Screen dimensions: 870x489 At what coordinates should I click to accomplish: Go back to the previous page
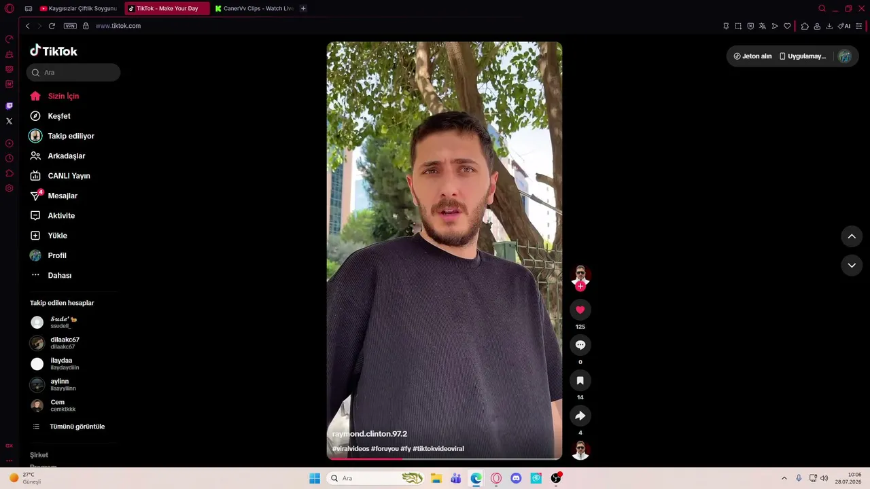[27, 26]
